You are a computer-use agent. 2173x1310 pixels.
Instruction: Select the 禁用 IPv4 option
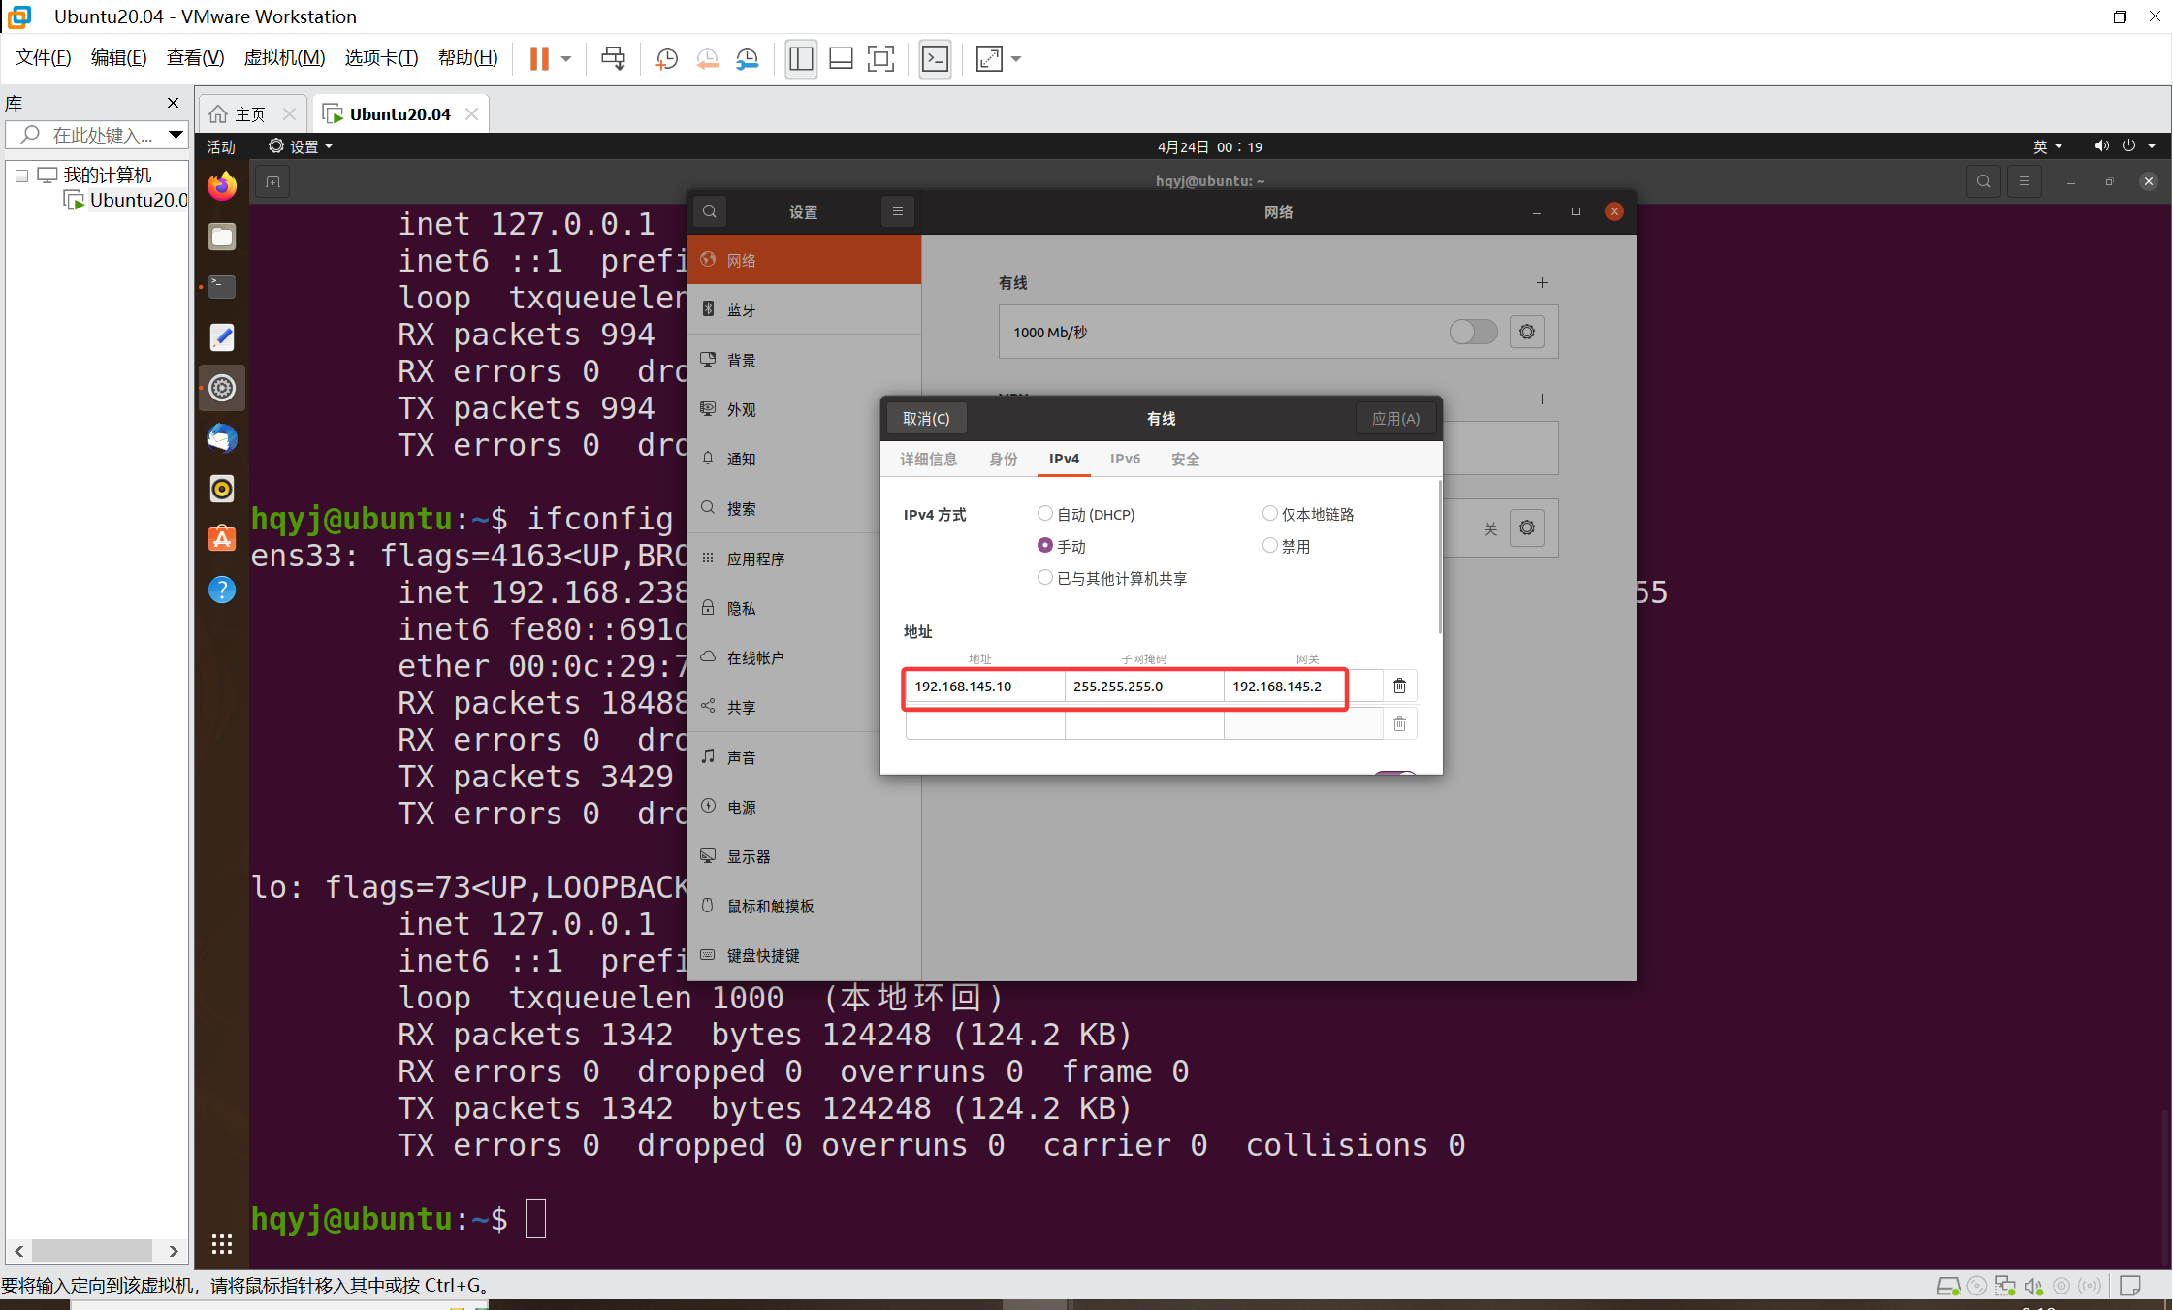(1270, 545)
